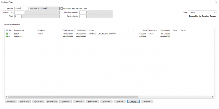
Task: Open the Banco dropdown selector
Action: point(8,13)
